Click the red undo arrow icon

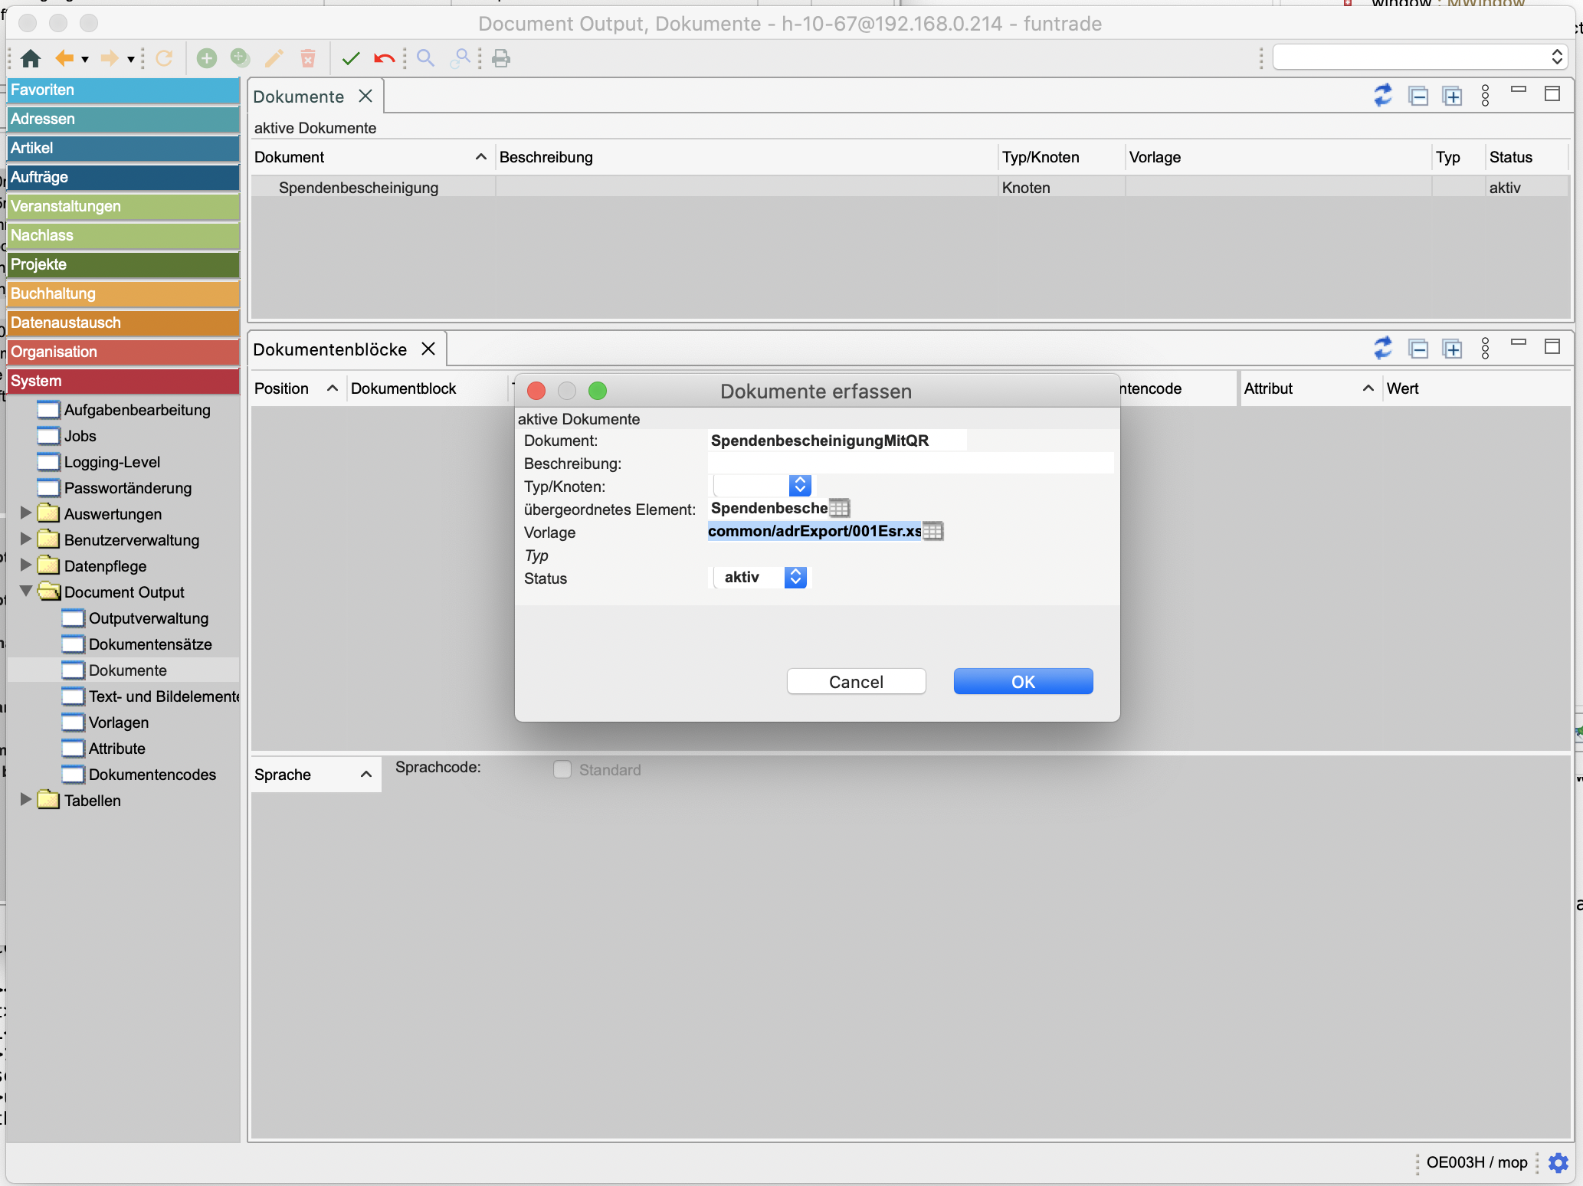(384, 58)
